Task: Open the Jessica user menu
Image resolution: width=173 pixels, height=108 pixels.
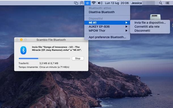Action: tap(136, 3)
